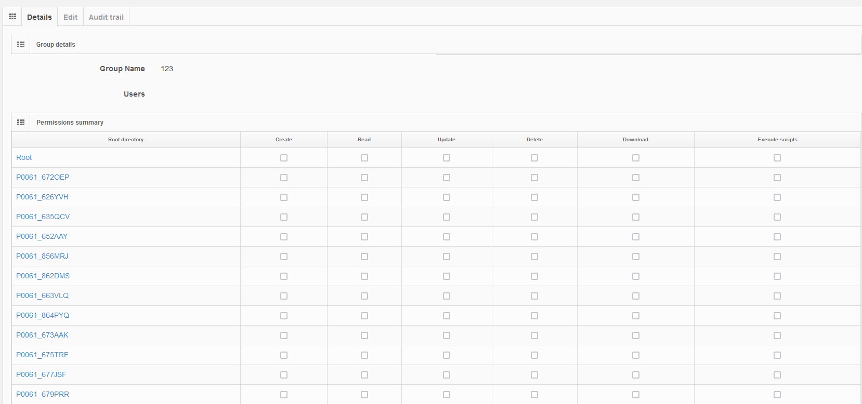This screenshot has width=862, height=404.
Task: Click the Group details panel grid icon
Action: [x=21, y=45]
